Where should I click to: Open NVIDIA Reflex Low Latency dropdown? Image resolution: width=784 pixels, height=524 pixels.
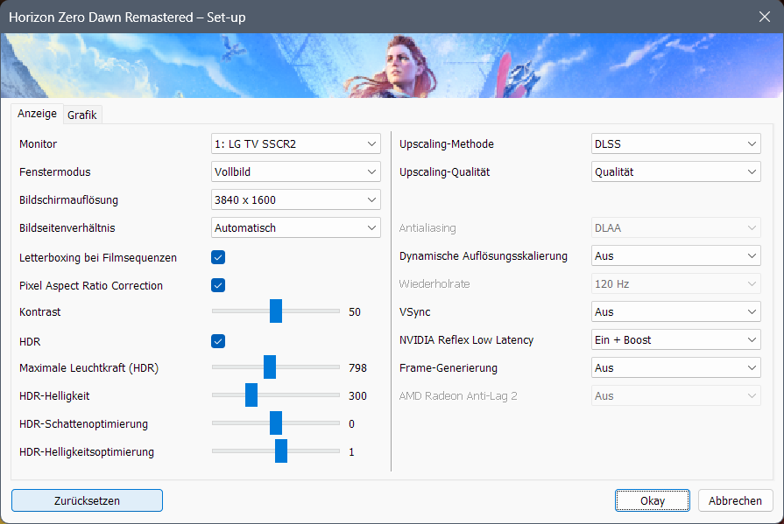pos(675,339)
